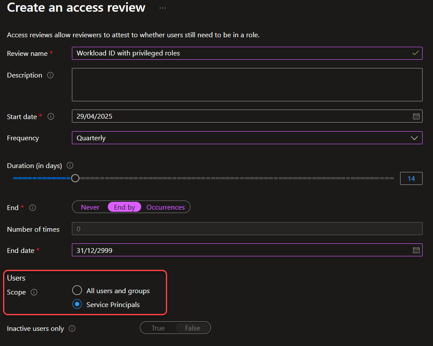Click the Review name label
The height and width of the screenshot is (346, 433).
point(27,54)
